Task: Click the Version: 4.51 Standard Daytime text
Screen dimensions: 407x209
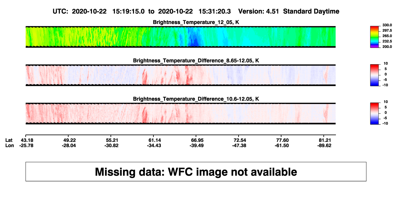Action: [289, 12]
